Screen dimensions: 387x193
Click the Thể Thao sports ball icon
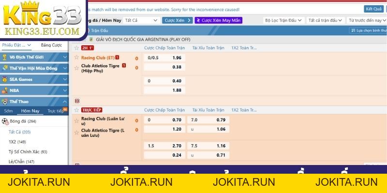pos(5,102)
